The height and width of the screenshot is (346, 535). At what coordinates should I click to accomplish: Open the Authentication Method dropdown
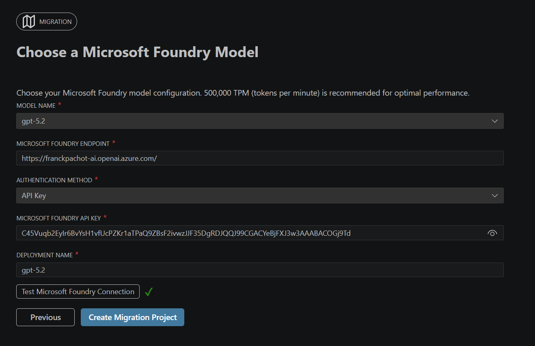pyautogui.click(x=260, y=195)
